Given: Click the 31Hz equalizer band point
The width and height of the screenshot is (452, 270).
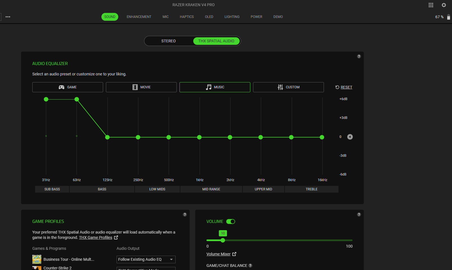Looking at the screenshot, I should click(x=46, y=99).
